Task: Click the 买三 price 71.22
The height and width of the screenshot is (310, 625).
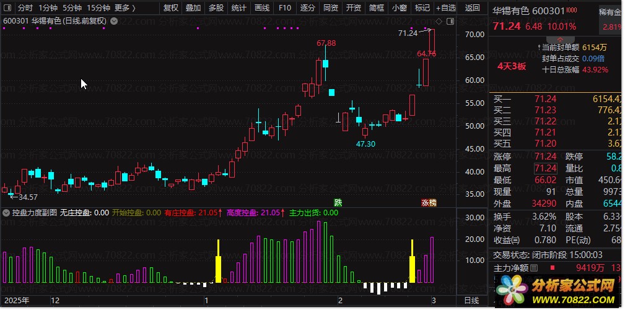Action: pos(546,121)
